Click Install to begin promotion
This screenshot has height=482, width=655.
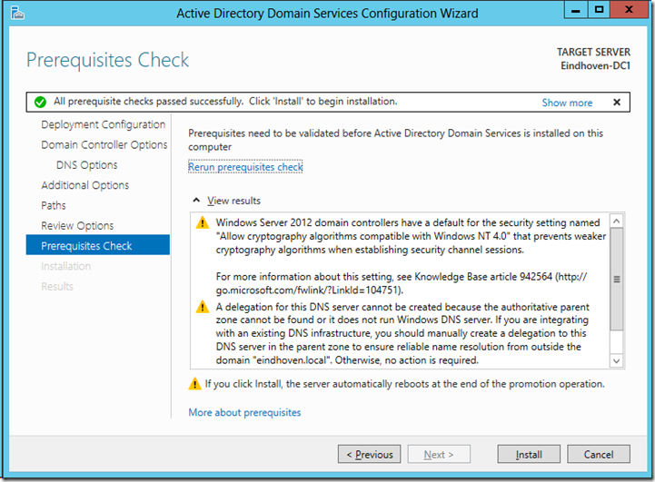[x=529, y=454]
